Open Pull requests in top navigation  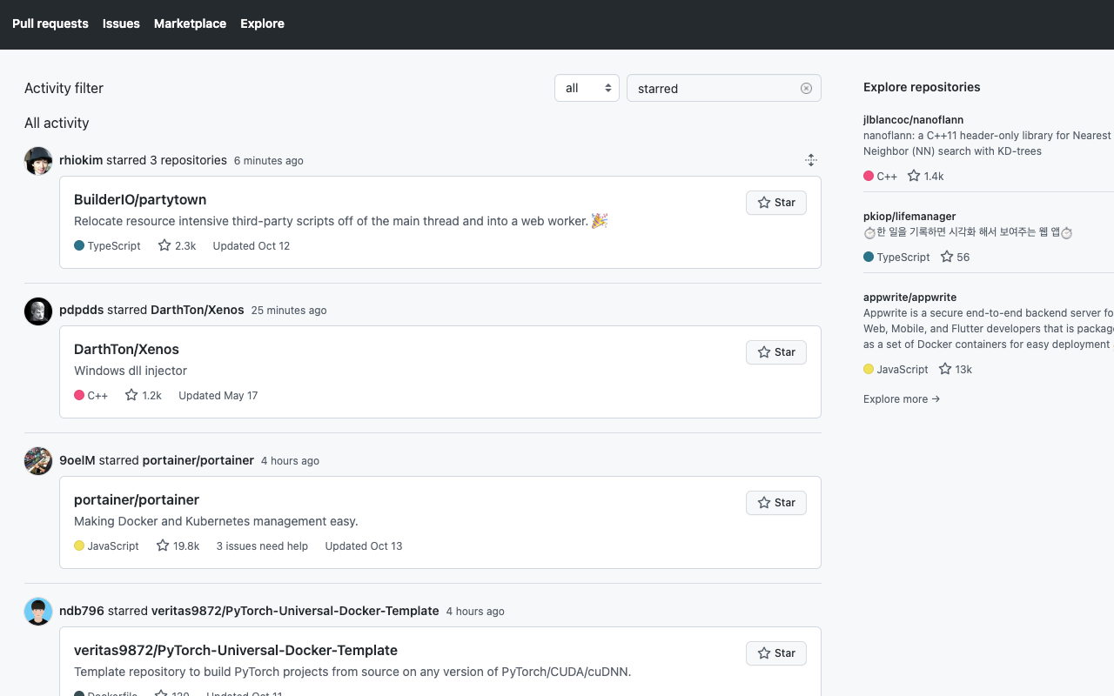[50, 23]
